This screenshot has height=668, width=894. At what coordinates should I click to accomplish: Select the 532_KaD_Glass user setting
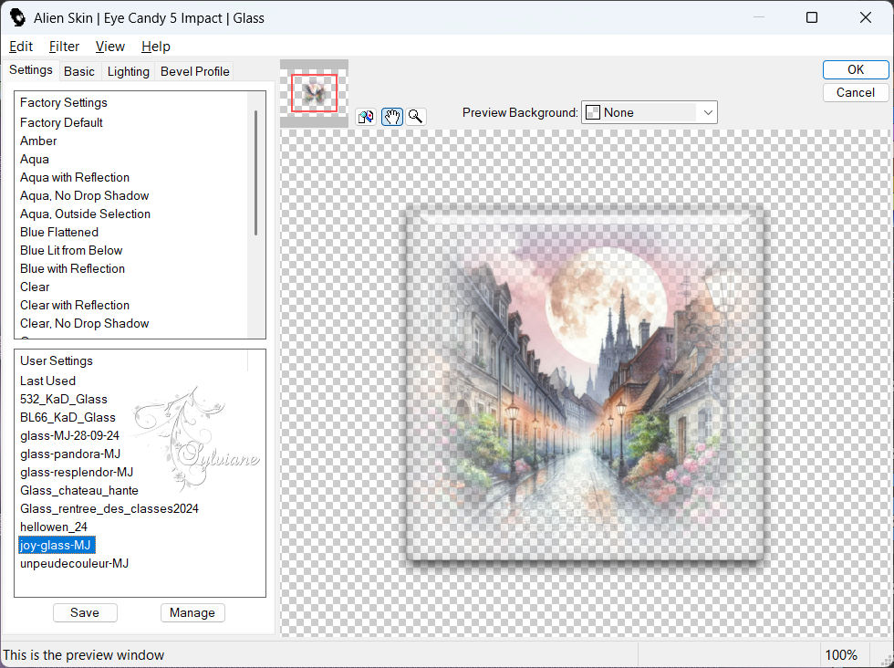tap(64, 400)
